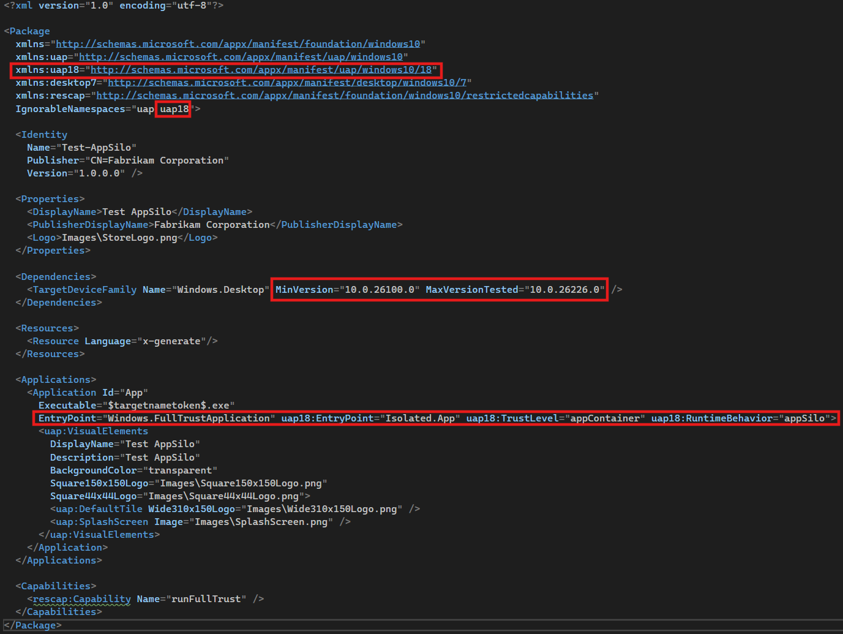Select the highlighted uap18 ignorable namespace

(173, 108)
